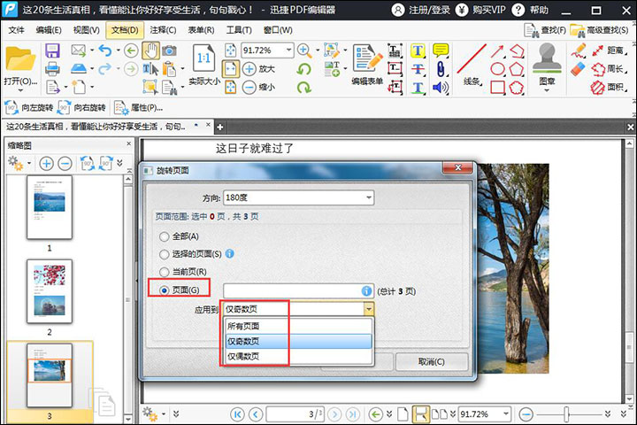Click the yellow sticky note comment icon

point(440,50)
